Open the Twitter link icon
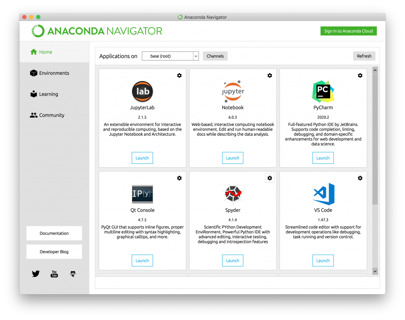 click(x=36, y=274)
